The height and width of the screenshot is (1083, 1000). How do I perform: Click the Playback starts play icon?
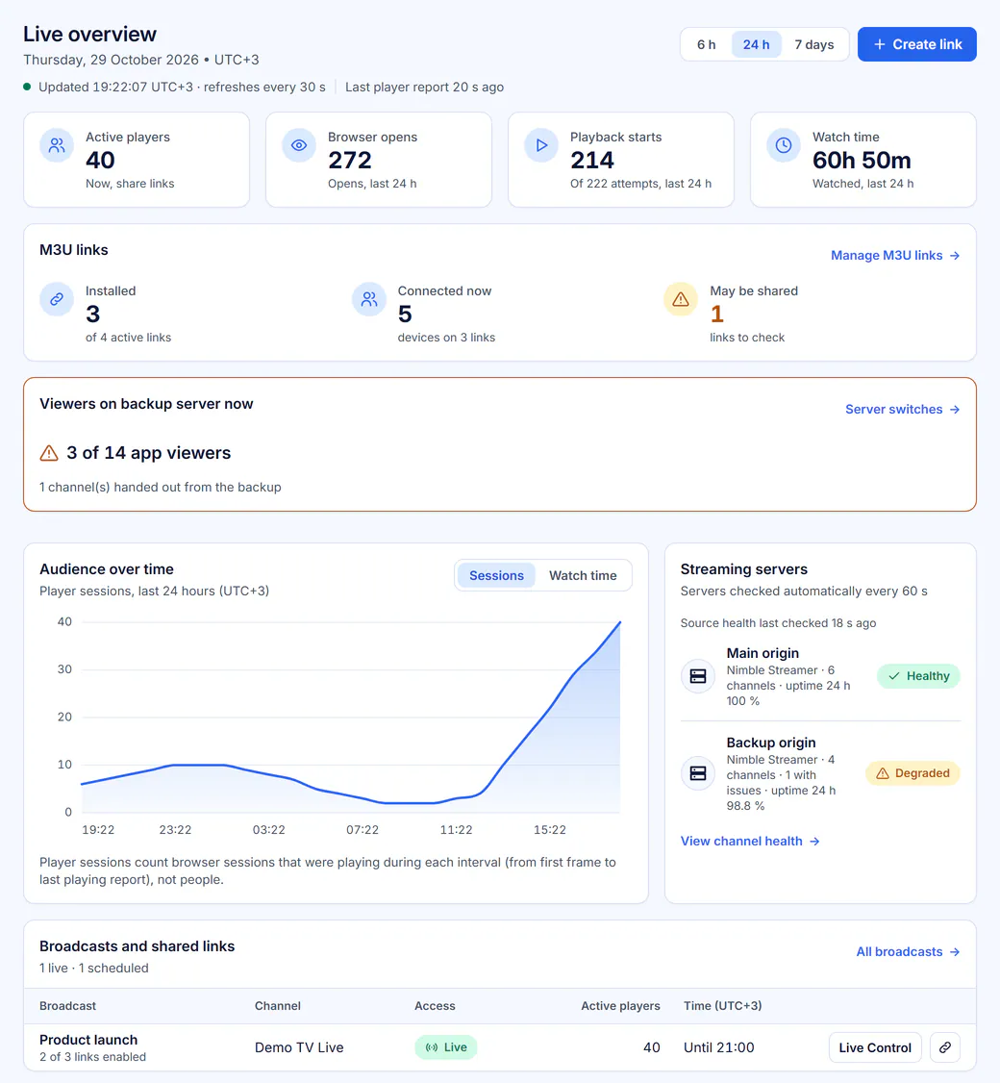pyautogui.click(x=541, y=145)
